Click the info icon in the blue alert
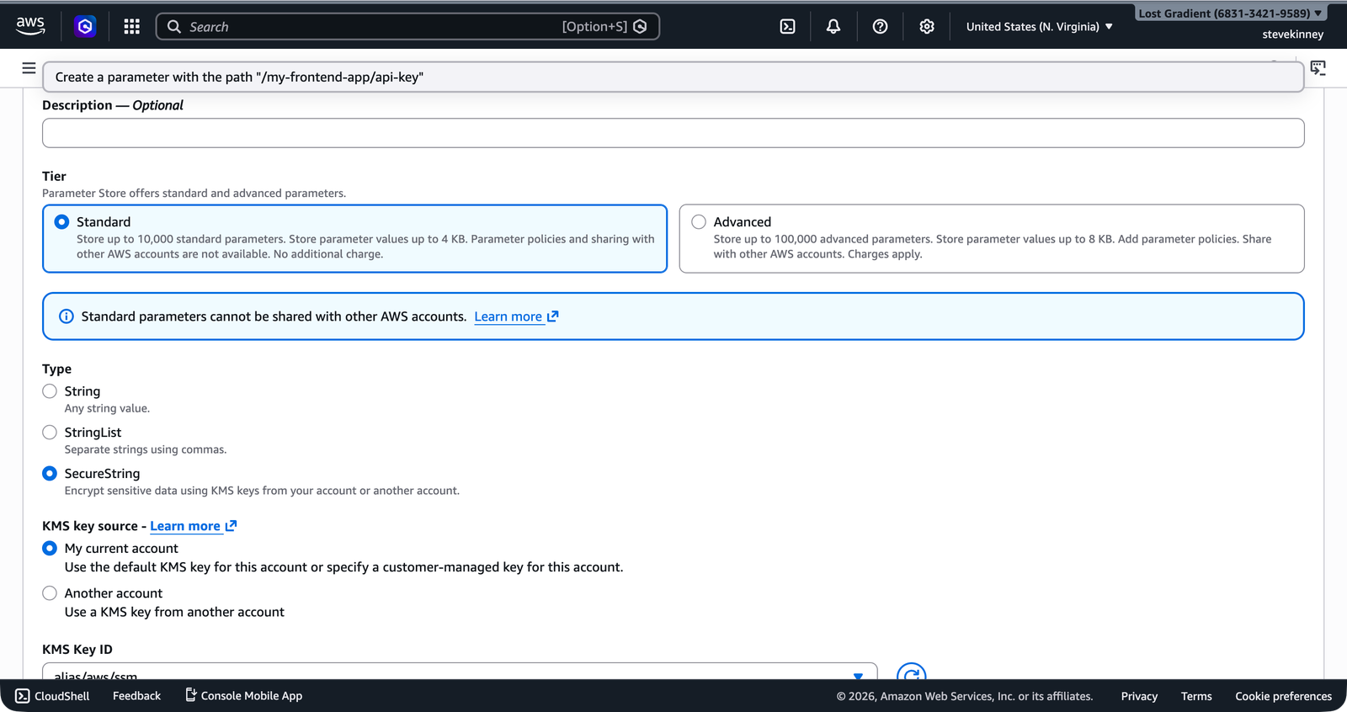Viewport: 1347px width, 712px height. (x=67, y=316)
